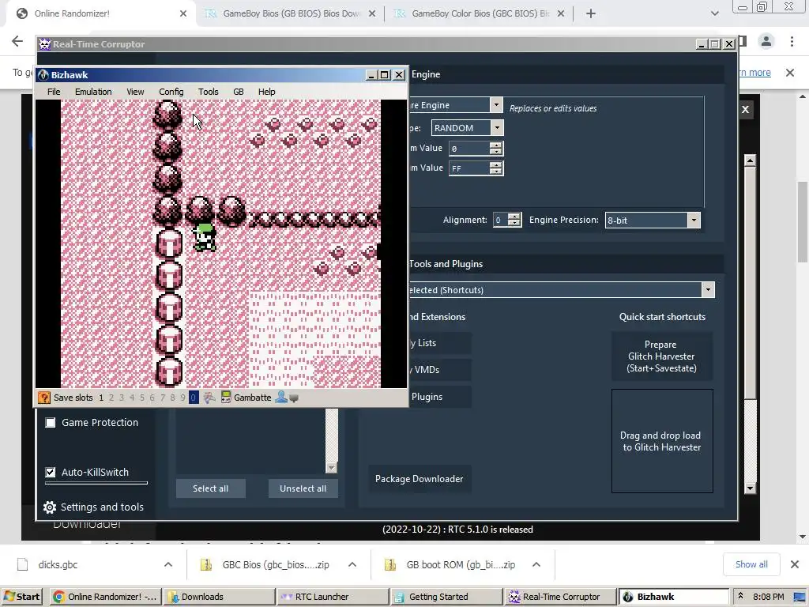The height and width of the screenshot is (607, 809).
Task: Click the bird icon left of the Gambatte icon
Action: click(x=209, y=398)
